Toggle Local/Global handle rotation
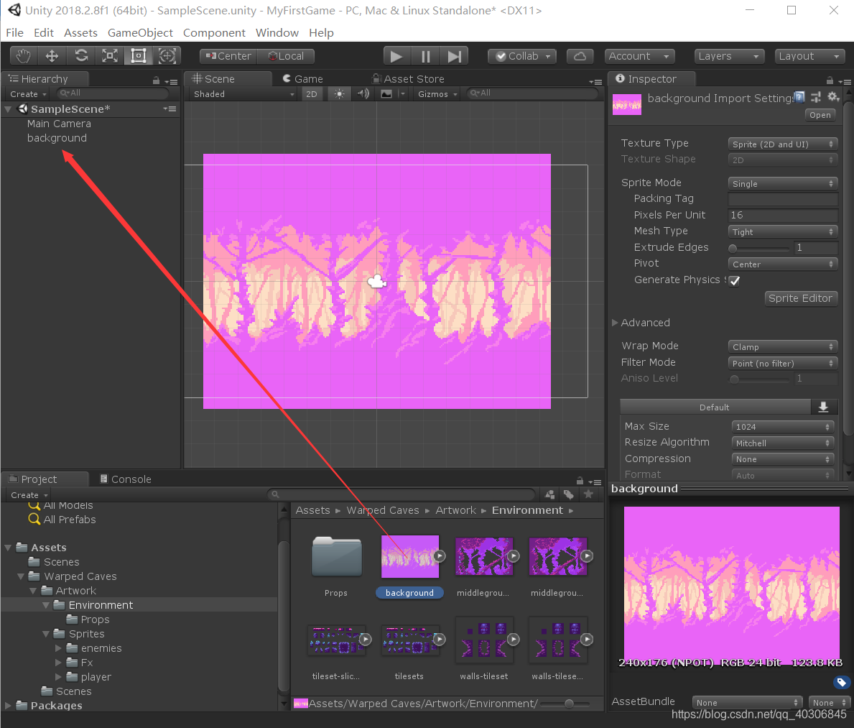This screenshot has height=728, width=854. [x=286, y=56]
